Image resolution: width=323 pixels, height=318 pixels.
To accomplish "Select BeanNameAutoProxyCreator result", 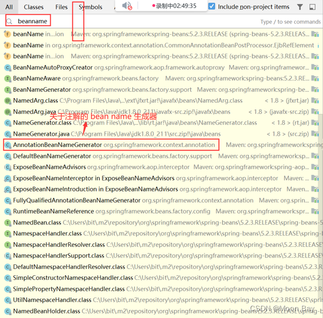I will 162,67.
